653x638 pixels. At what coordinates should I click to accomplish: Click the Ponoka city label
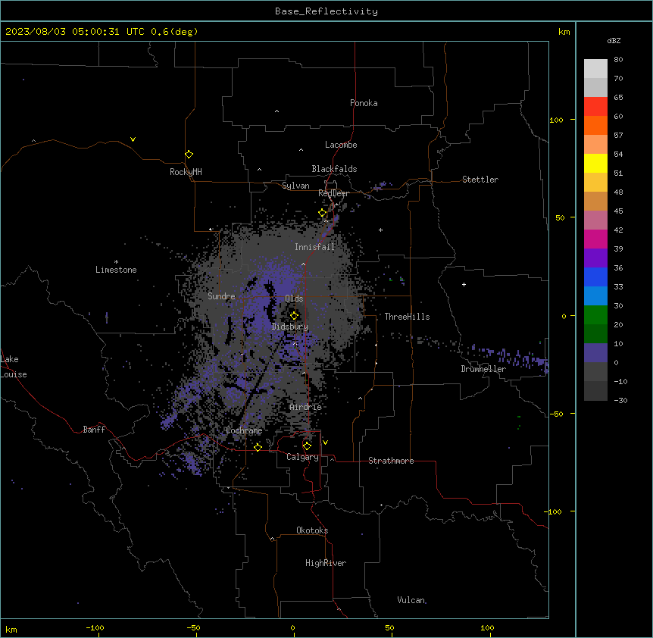click(364, 103)
